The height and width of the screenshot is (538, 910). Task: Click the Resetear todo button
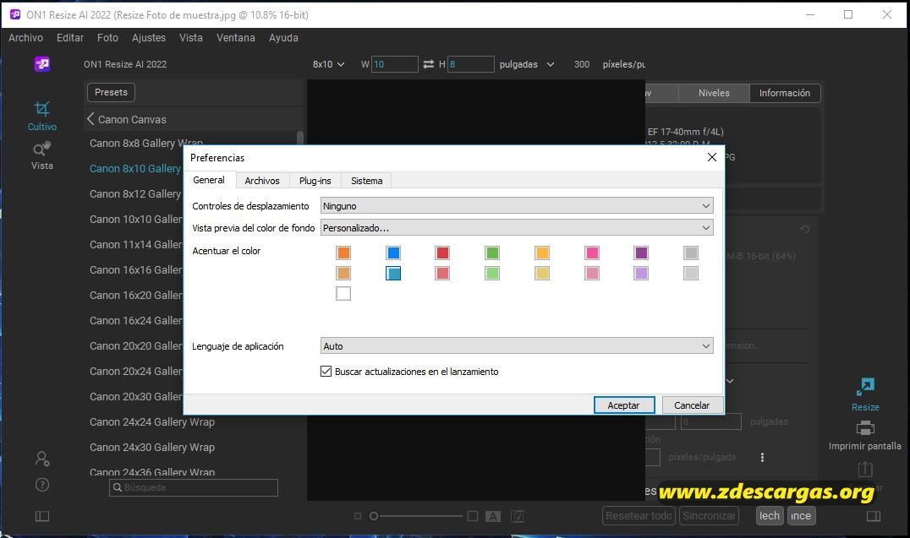coord(639,516)
